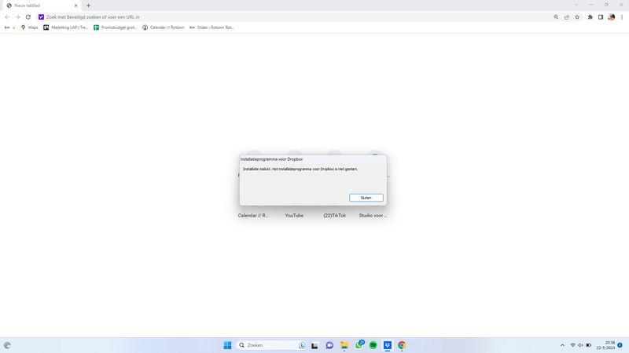Open Calendar // Rotown bookmark in bookmarks bar
629x353 pixels.
[164, 27]
